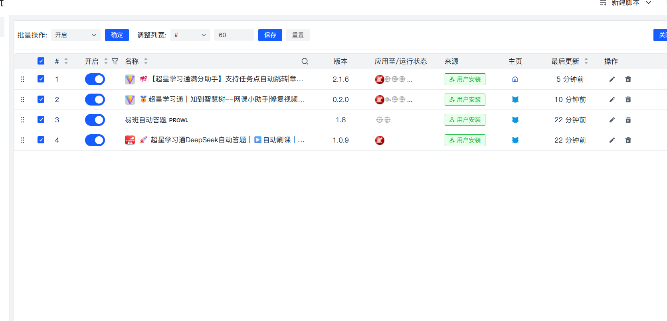Disable the row 2 script switch

(x=95, y=100)
